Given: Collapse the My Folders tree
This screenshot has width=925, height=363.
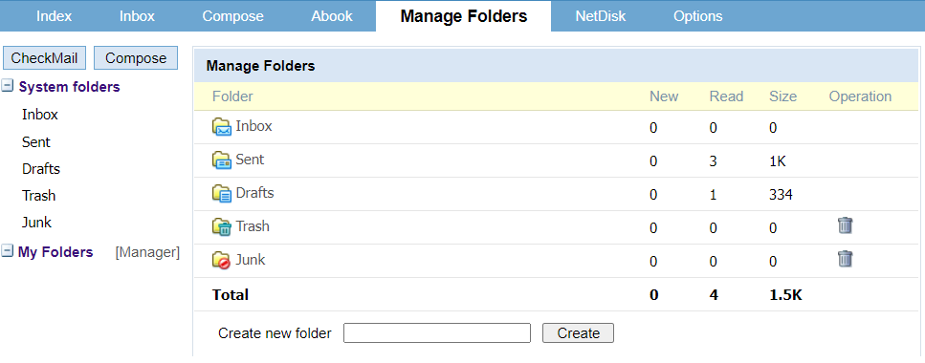Looking at the screenshot, I should click(x=8, y=251).
